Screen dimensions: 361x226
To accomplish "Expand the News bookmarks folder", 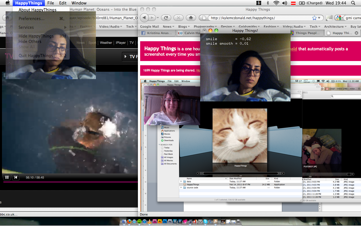I will click(168, 27).
